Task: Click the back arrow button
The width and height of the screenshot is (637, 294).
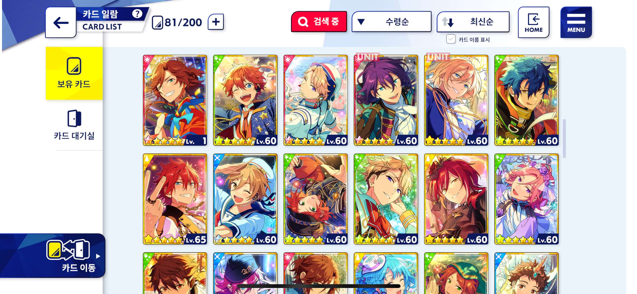Action: tap(61, 23)
